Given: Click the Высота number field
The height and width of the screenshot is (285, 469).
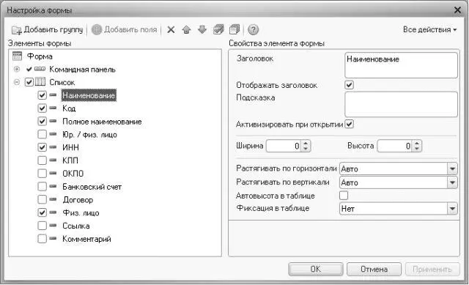Looking at the screenshot, I should pos(394,146).
